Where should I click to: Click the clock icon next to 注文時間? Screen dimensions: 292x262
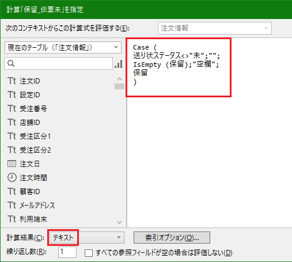(x=12, y=177)
